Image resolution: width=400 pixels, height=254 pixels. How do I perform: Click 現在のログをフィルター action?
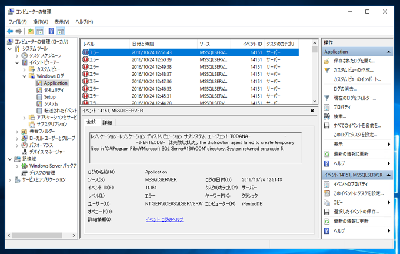pyautogui.click(x=355, y=98)
